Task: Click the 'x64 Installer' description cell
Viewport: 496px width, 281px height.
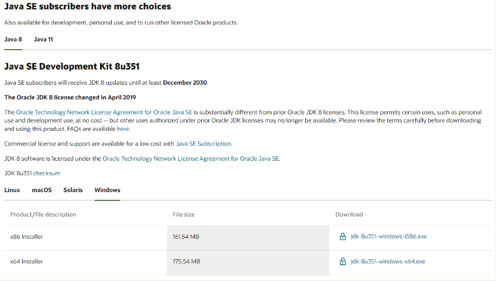Action: [85, 262]
